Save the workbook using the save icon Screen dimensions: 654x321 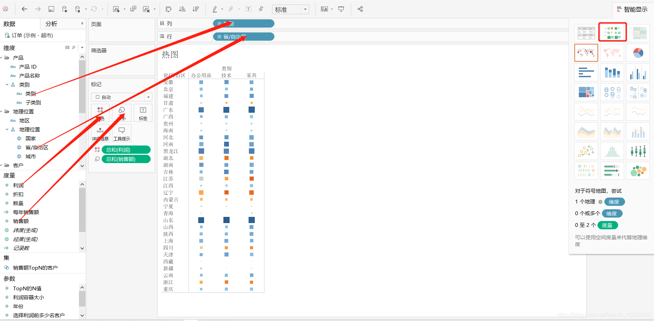click(x=51, y=9)
